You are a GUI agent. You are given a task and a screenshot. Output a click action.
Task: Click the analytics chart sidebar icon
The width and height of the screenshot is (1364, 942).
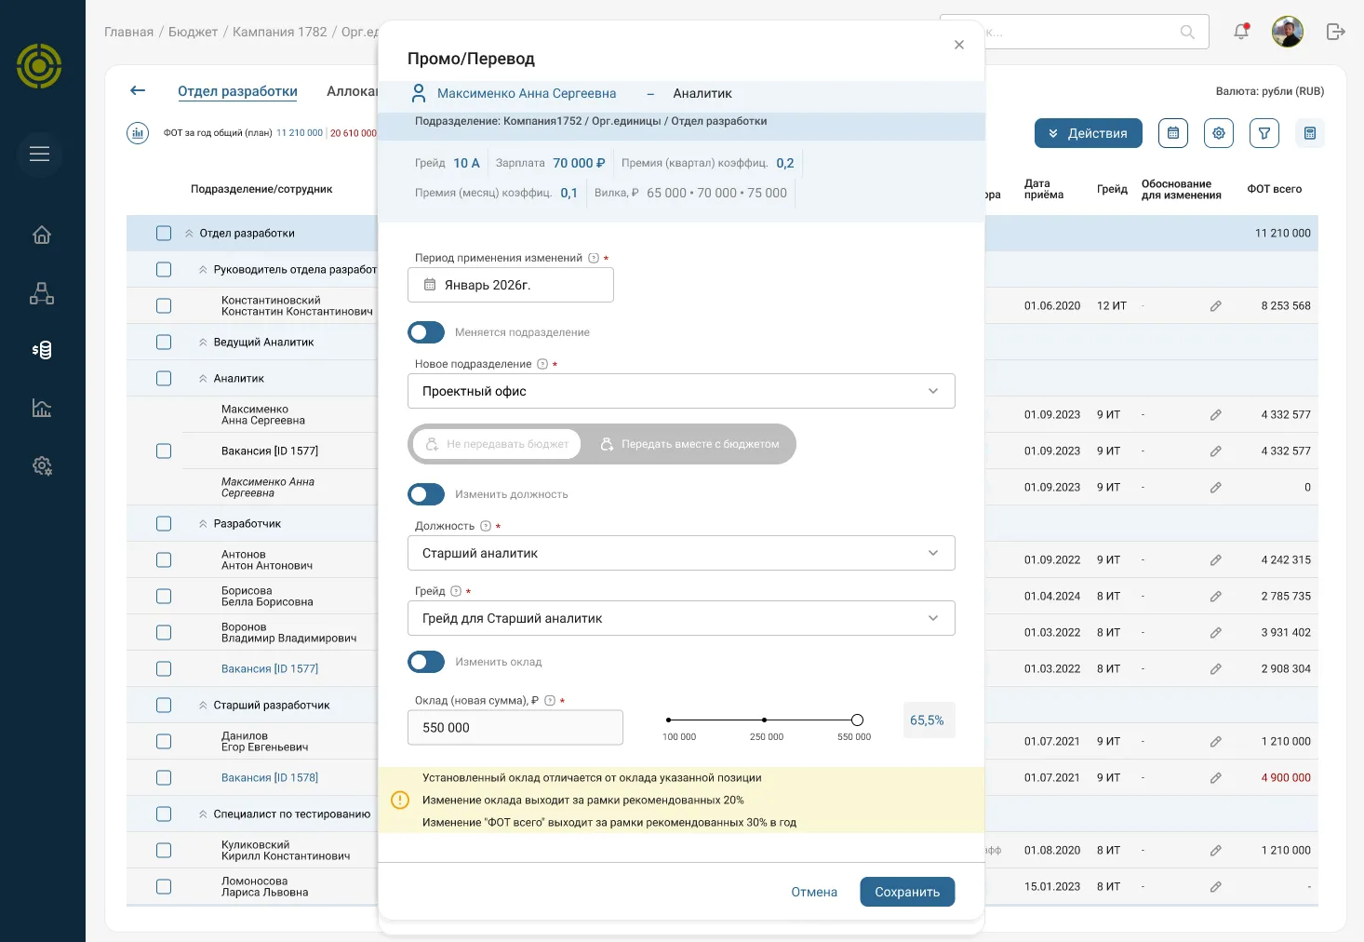point(42,408)
